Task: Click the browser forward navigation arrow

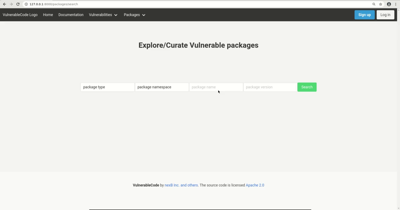Action: point(11,4)
